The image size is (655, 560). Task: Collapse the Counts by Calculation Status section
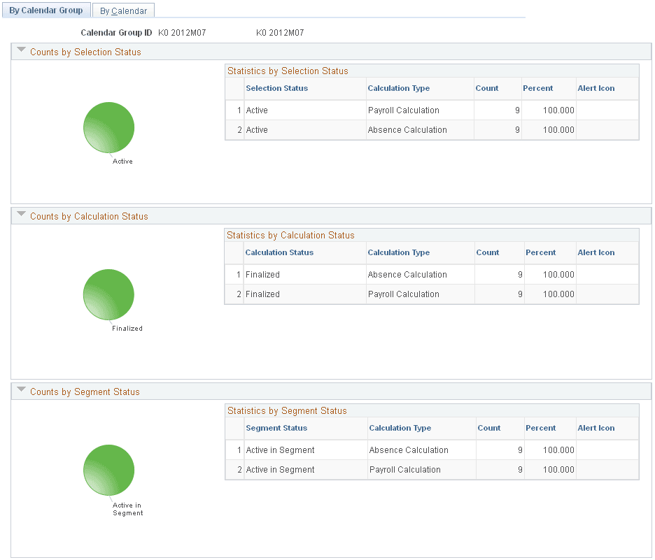[21, 214]
